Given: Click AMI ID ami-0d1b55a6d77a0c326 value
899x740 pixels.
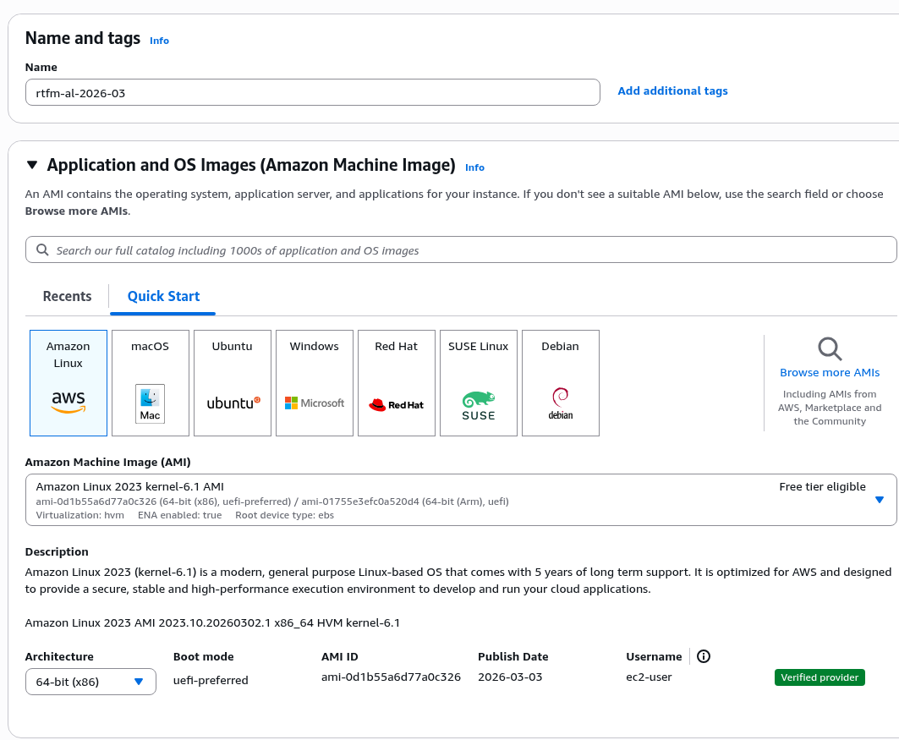Looking at the screenshot, I should 391,677.
